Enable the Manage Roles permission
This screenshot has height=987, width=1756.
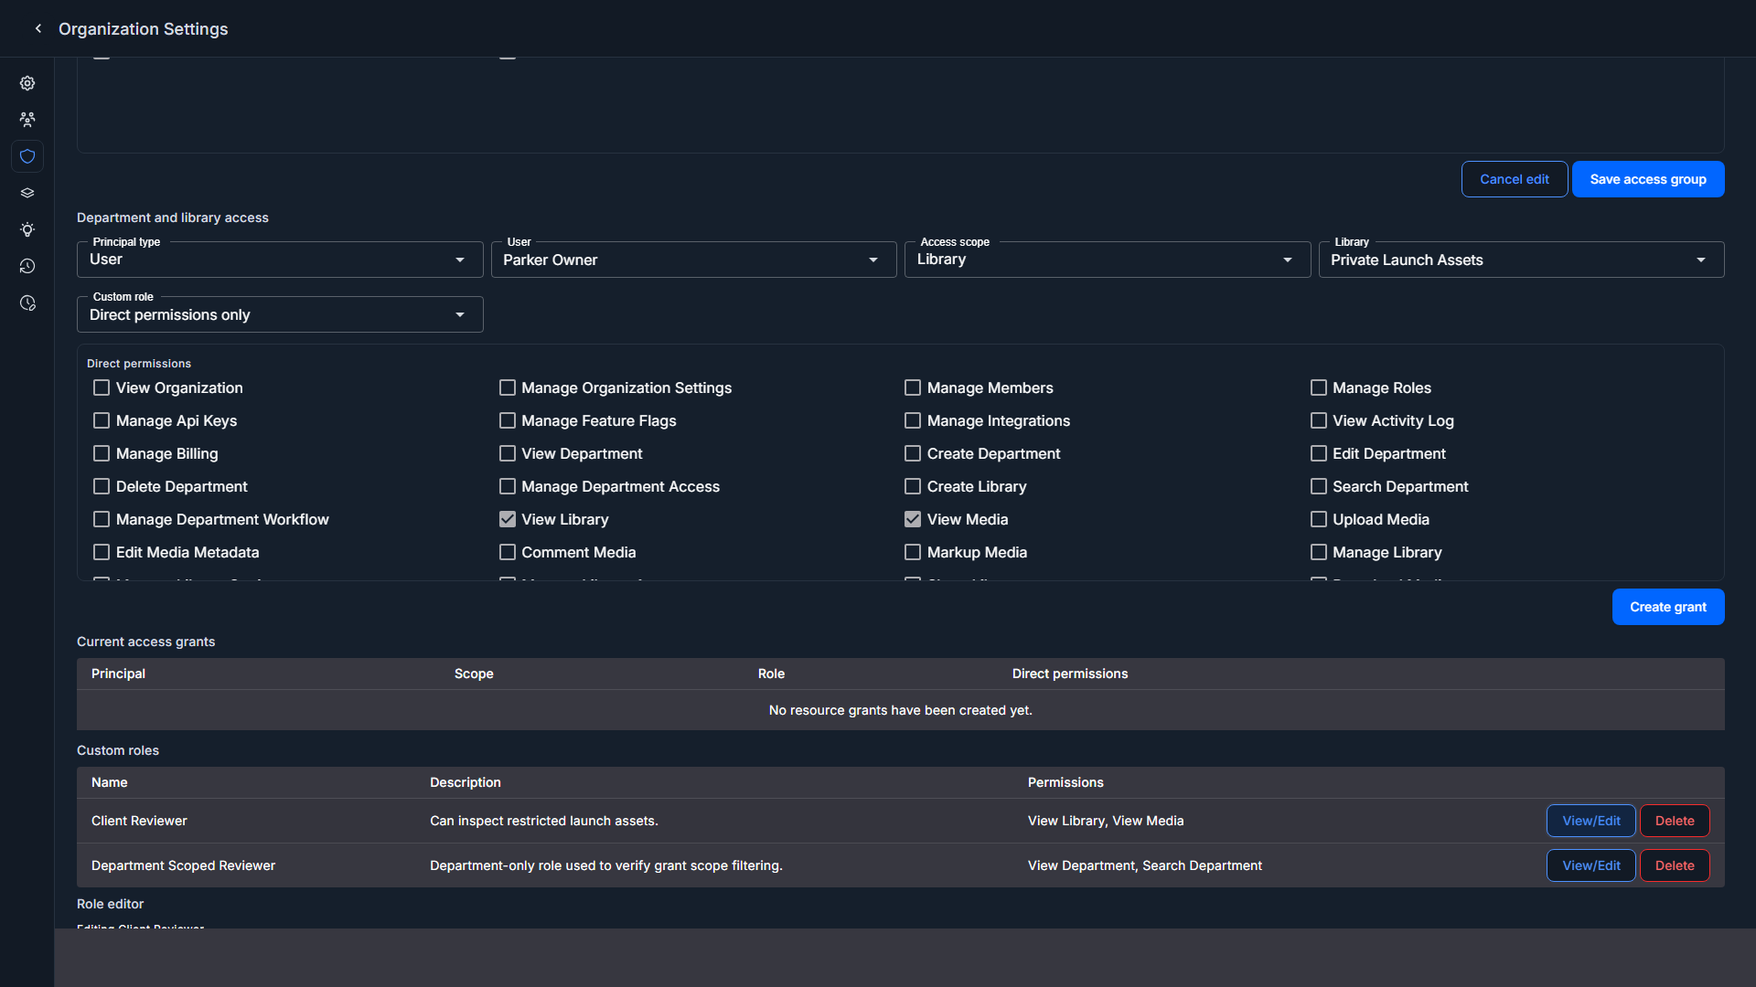click(1319, 387)
